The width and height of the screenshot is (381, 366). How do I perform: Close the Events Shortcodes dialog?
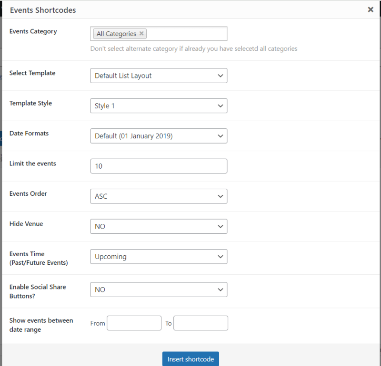click(371, 10)
